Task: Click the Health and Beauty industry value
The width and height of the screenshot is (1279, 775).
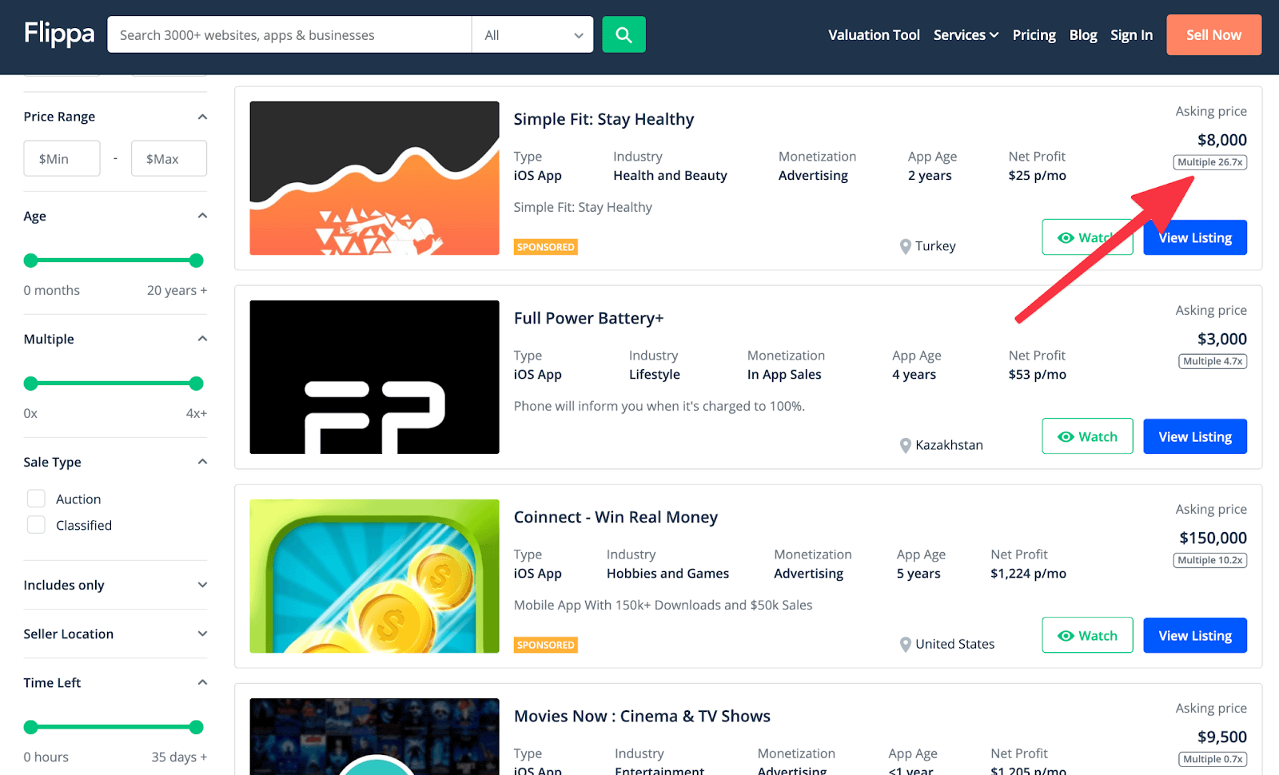Action: tap(670, 176)
